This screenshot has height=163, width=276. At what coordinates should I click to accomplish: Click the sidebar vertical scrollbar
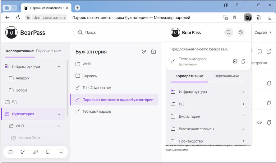[x=67, y=88]
